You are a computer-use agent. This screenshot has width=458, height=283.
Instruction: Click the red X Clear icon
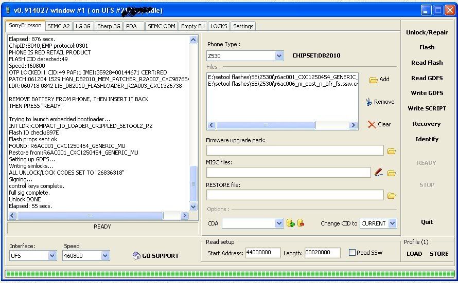pyautogui.click(x=372, y=125)
